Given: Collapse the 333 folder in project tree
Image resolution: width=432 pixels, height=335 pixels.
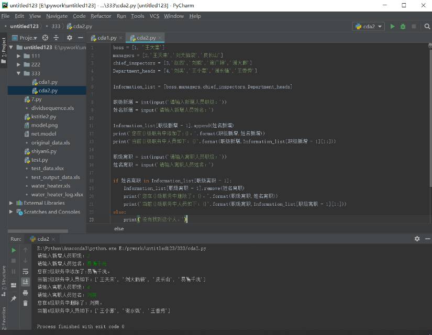Looking at the screenshot, I should pyautogui.click(x=19, y=73).
